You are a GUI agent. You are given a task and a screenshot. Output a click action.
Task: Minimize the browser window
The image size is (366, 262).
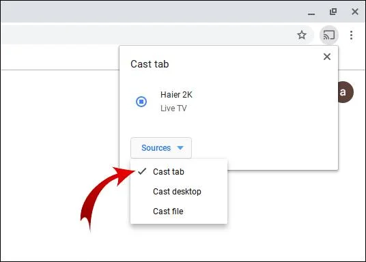(x=311, y=14)
